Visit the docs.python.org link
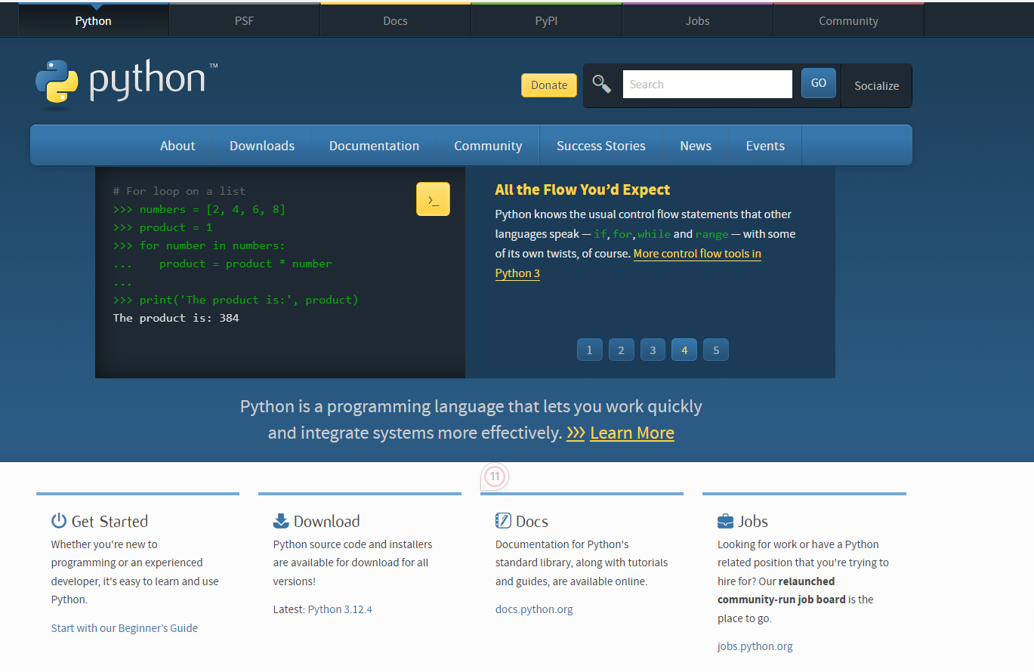Viewport: 1034px width, 672px height. [534, 609]
